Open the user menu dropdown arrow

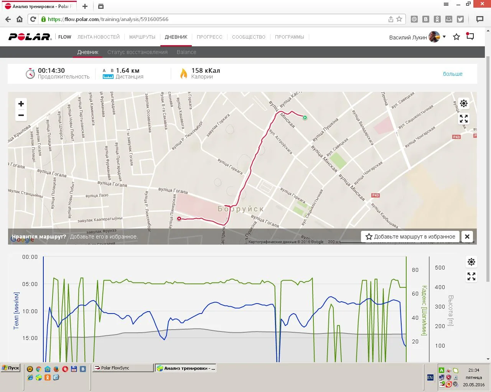(x=444, y=37)
